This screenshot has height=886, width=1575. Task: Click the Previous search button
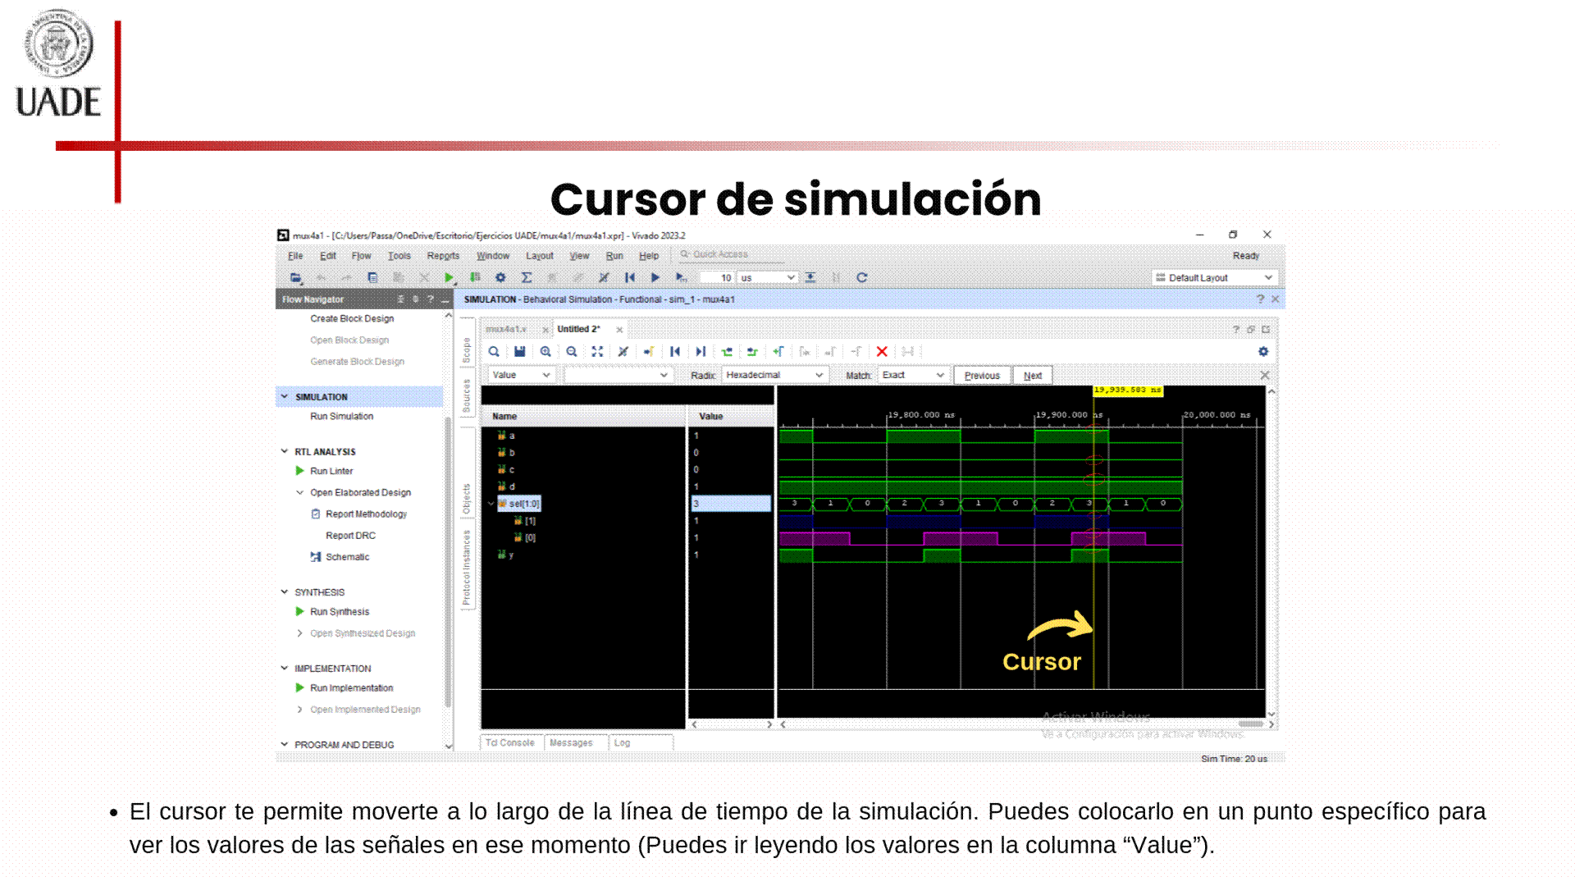point(982,376)
